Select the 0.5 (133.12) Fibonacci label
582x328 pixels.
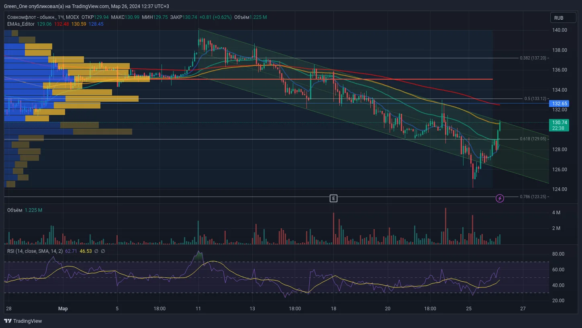click(535, 98)
